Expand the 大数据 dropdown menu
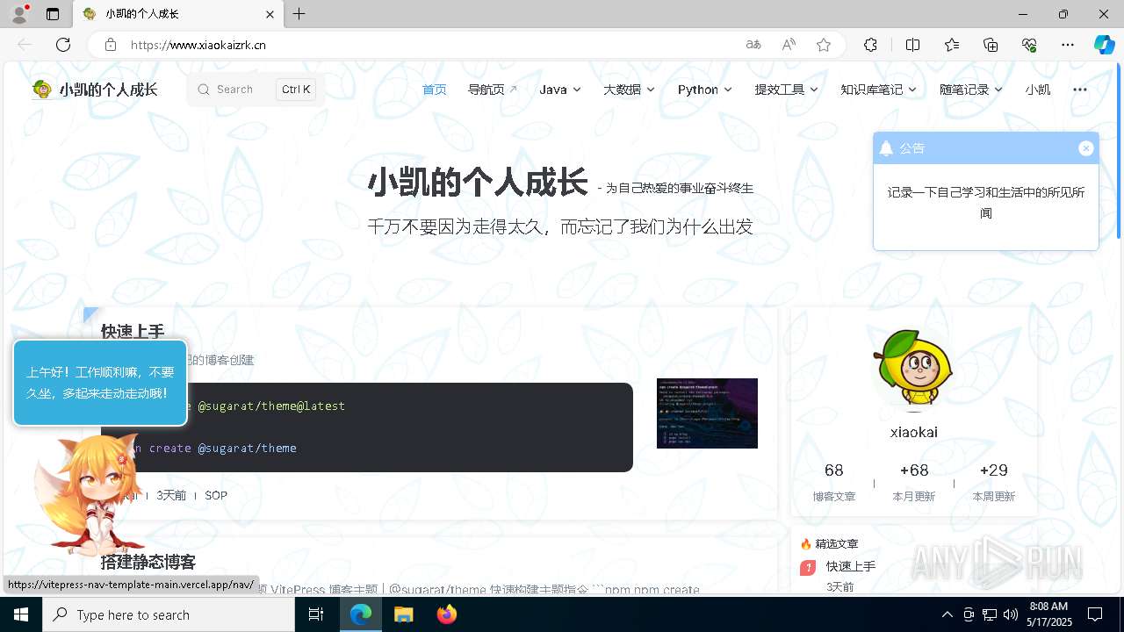This screenshot has width=1124, height=632. [x=629, y=90]
